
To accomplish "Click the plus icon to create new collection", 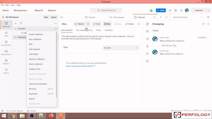I will pos(16,23).
